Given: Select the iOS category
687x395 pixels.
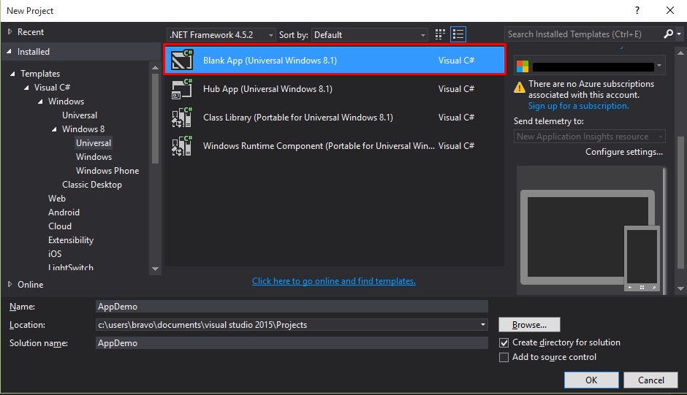Looking at the screenshot, I should pyautogui.click(x=55, y=254).
